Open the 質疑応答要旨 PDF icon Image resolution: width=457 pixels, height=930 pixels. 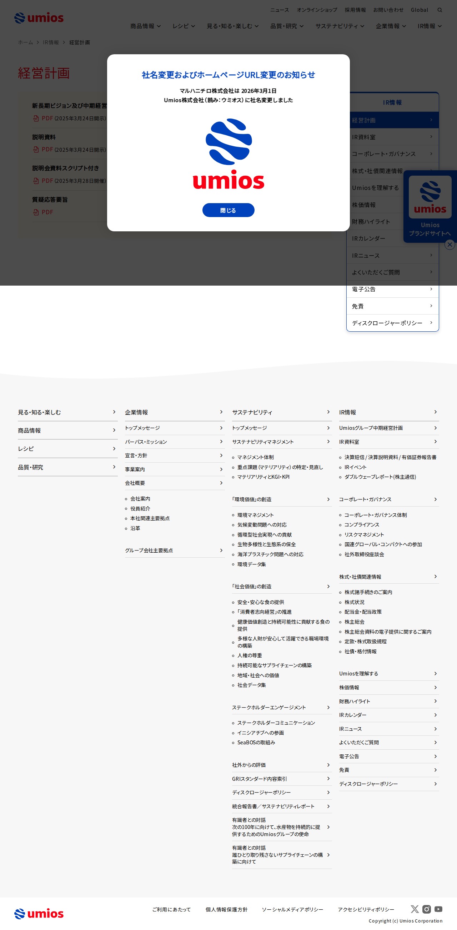pos(36,212)
